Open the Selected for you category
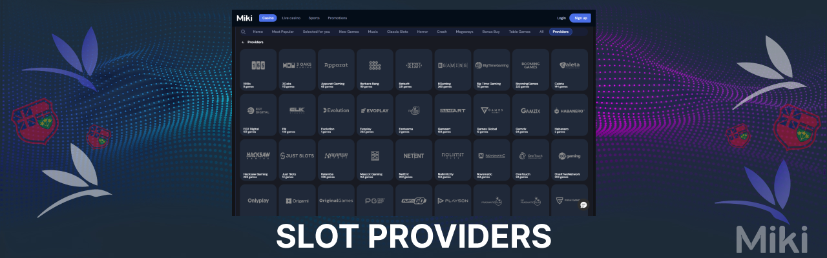 click(317, 32)
